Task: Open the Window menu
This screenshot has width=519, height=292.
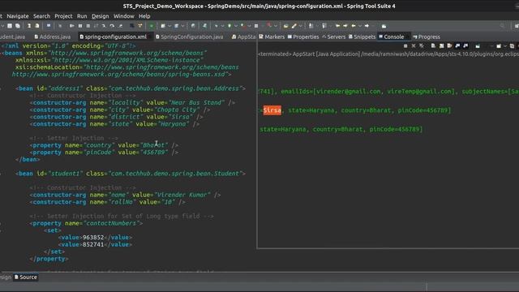Action: pos(124,16)
